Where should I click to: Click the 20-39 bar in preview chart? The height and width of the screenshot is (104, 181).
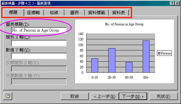coord(112,60)
